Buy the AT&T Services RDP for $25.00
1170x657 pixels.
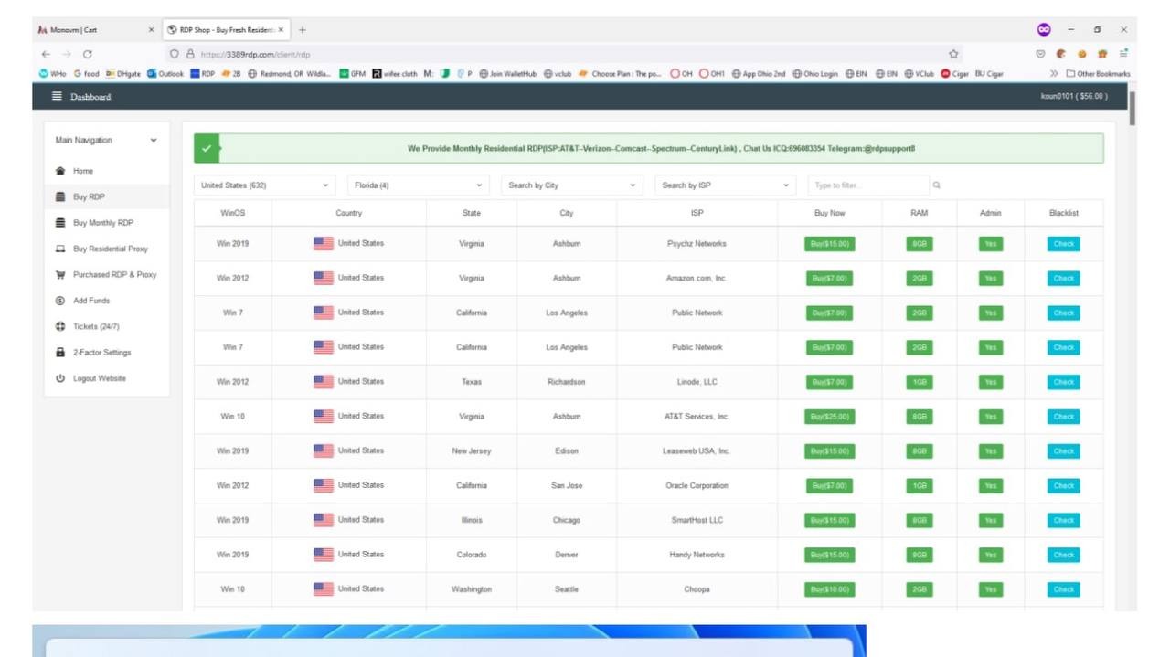[x=829, y=417]
